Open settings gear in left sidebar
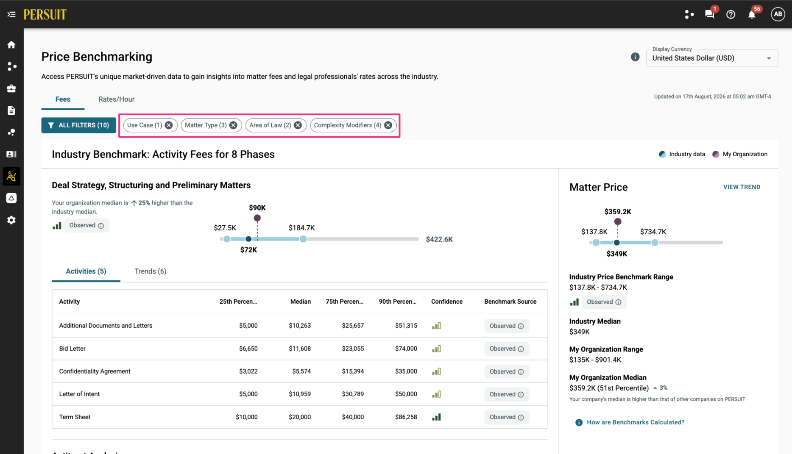The image size is (792, 454). point(11,220)
